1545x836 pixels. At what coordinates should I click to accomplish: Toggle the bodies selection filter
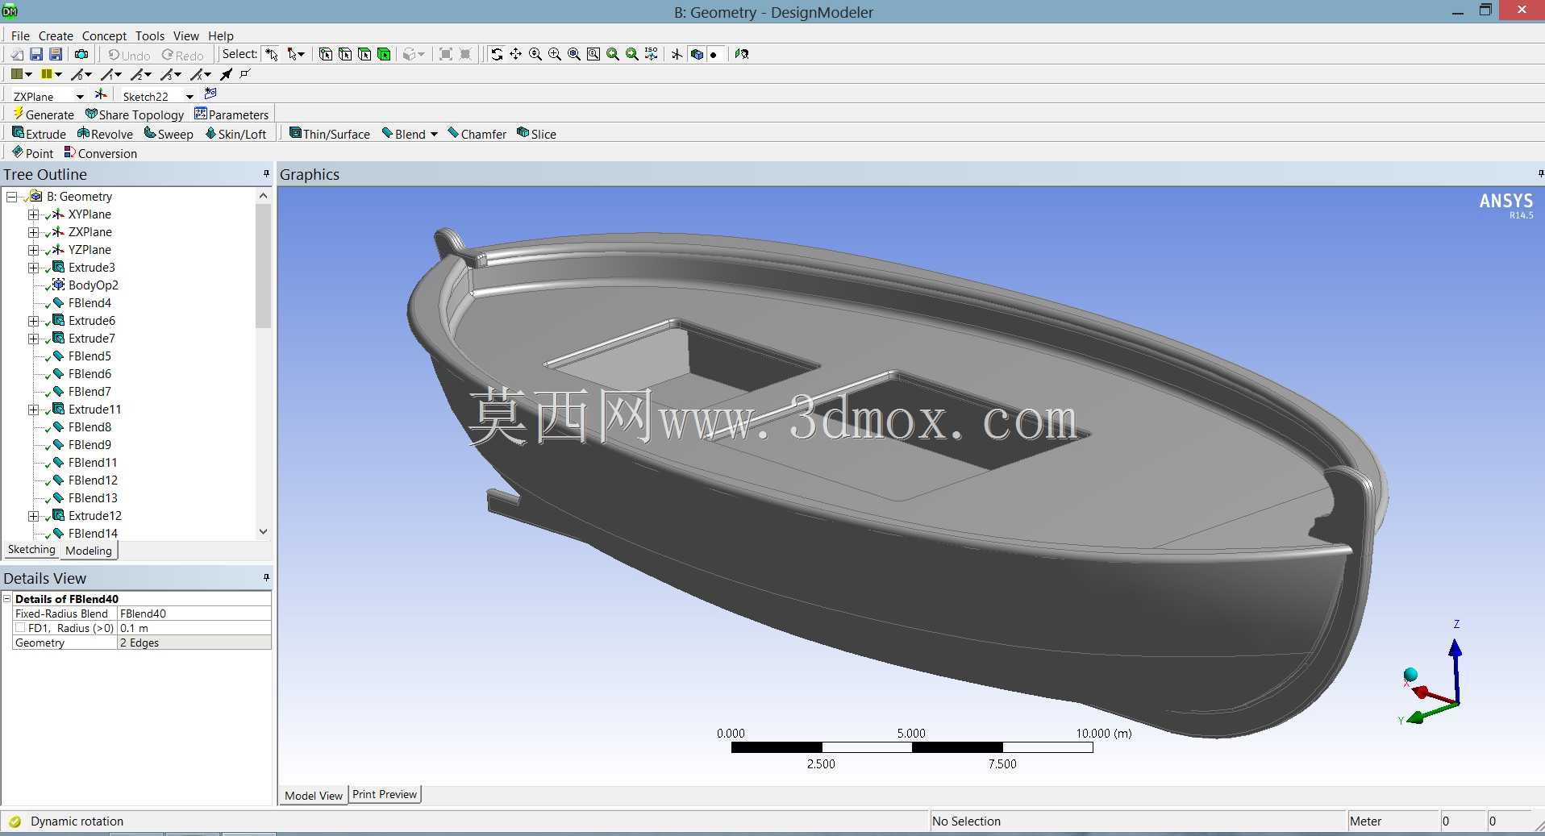pos(384,54)
